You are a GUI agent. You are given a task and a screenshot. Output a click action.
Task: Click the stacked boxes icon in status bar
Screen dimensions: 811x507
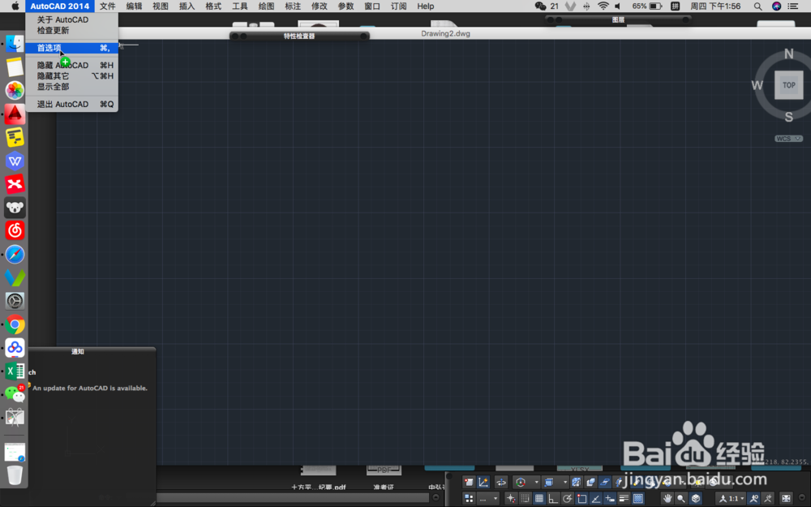(x=590, y=482)
